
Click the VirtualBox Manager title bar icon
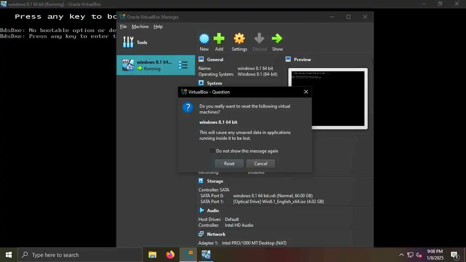click(122, 17)
